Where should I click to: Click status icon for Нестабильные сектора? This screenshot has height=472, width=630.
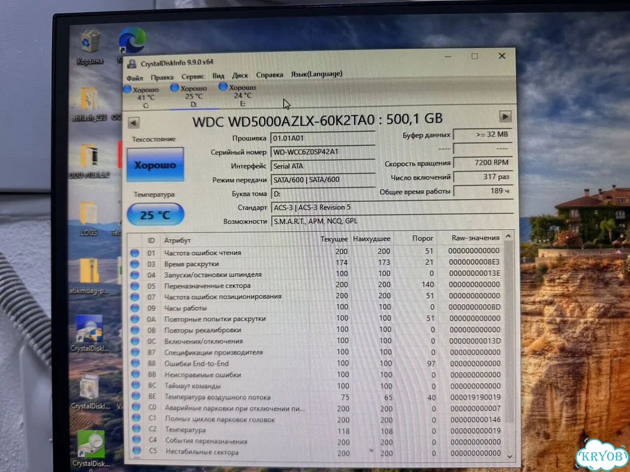click(x=137, y=450)
